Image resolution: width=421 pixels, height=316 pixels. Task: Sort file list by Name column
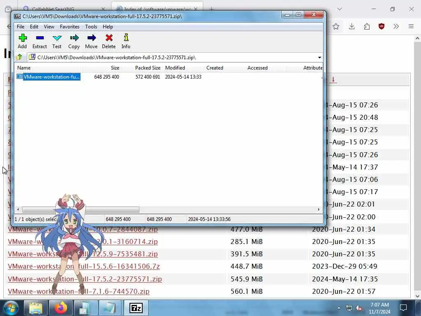pyautogui.click(x=49, y=68)
